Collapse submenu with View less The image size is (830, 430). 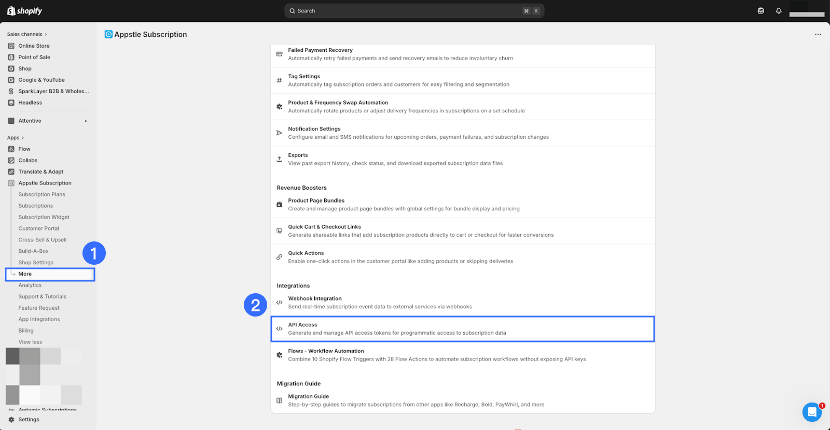(30, 342)
